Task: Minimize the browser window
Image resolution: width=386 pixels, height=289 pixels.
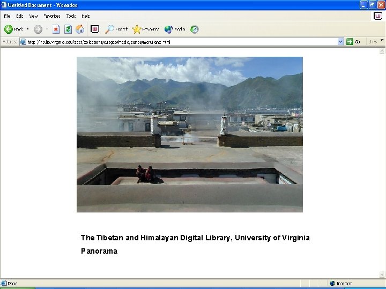Action: click(x=363, y=5)
